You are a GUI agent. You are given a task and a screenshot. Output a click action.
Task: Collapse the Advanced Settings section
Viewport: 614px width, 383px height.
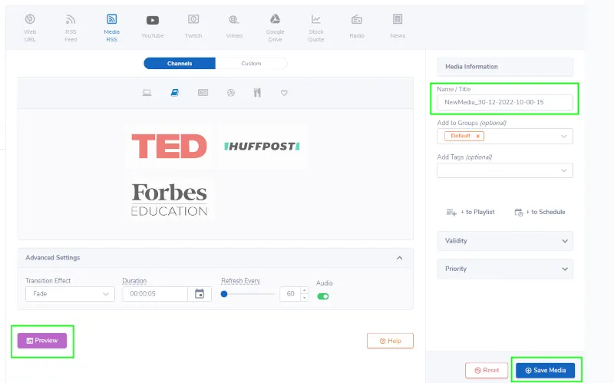coord(399,258)
